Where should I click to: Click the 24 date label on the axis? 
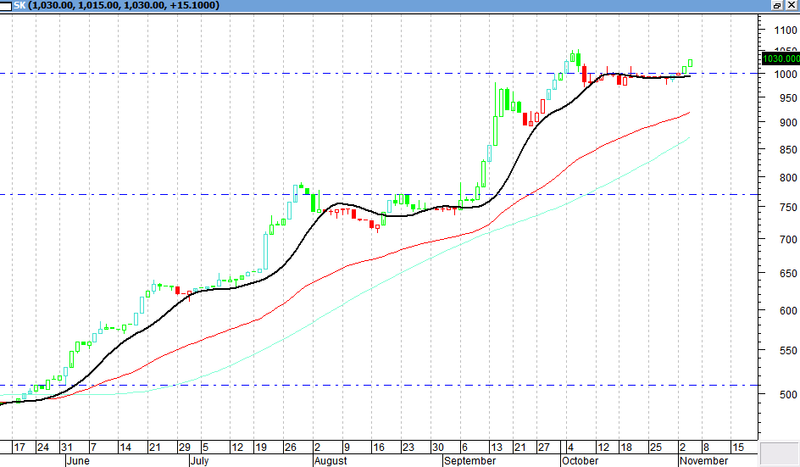pyautogui.click(x=43, y=448)
